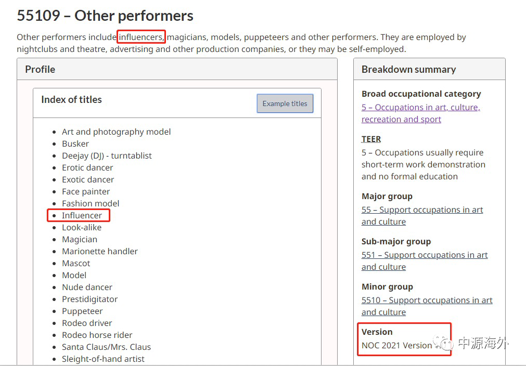Click the Santa Claus/Mrs. Claus entry
Screen dimensions: 526x366
[x=106, y=347]
